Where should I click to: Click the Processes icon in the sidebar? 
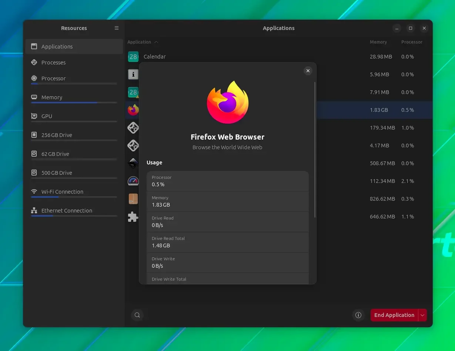click(x=34, y=63)
